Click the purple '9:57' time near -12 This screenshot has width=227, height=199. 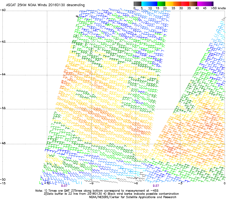pos(64,186)
